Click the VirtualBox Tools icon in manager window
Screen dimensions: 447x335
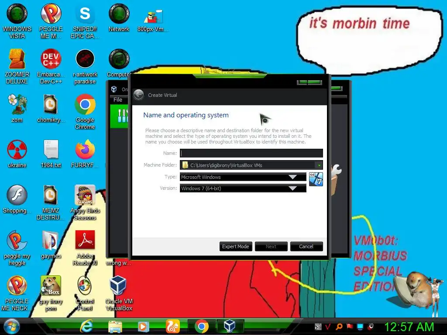coord(122,116)
